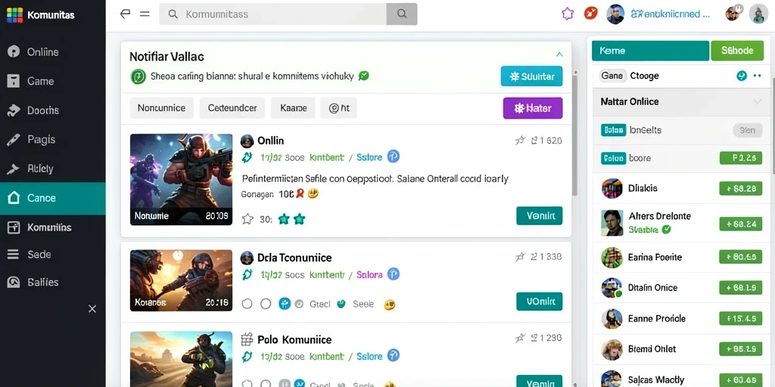Close the sidebar with the X icon

[x=92, y=308]
